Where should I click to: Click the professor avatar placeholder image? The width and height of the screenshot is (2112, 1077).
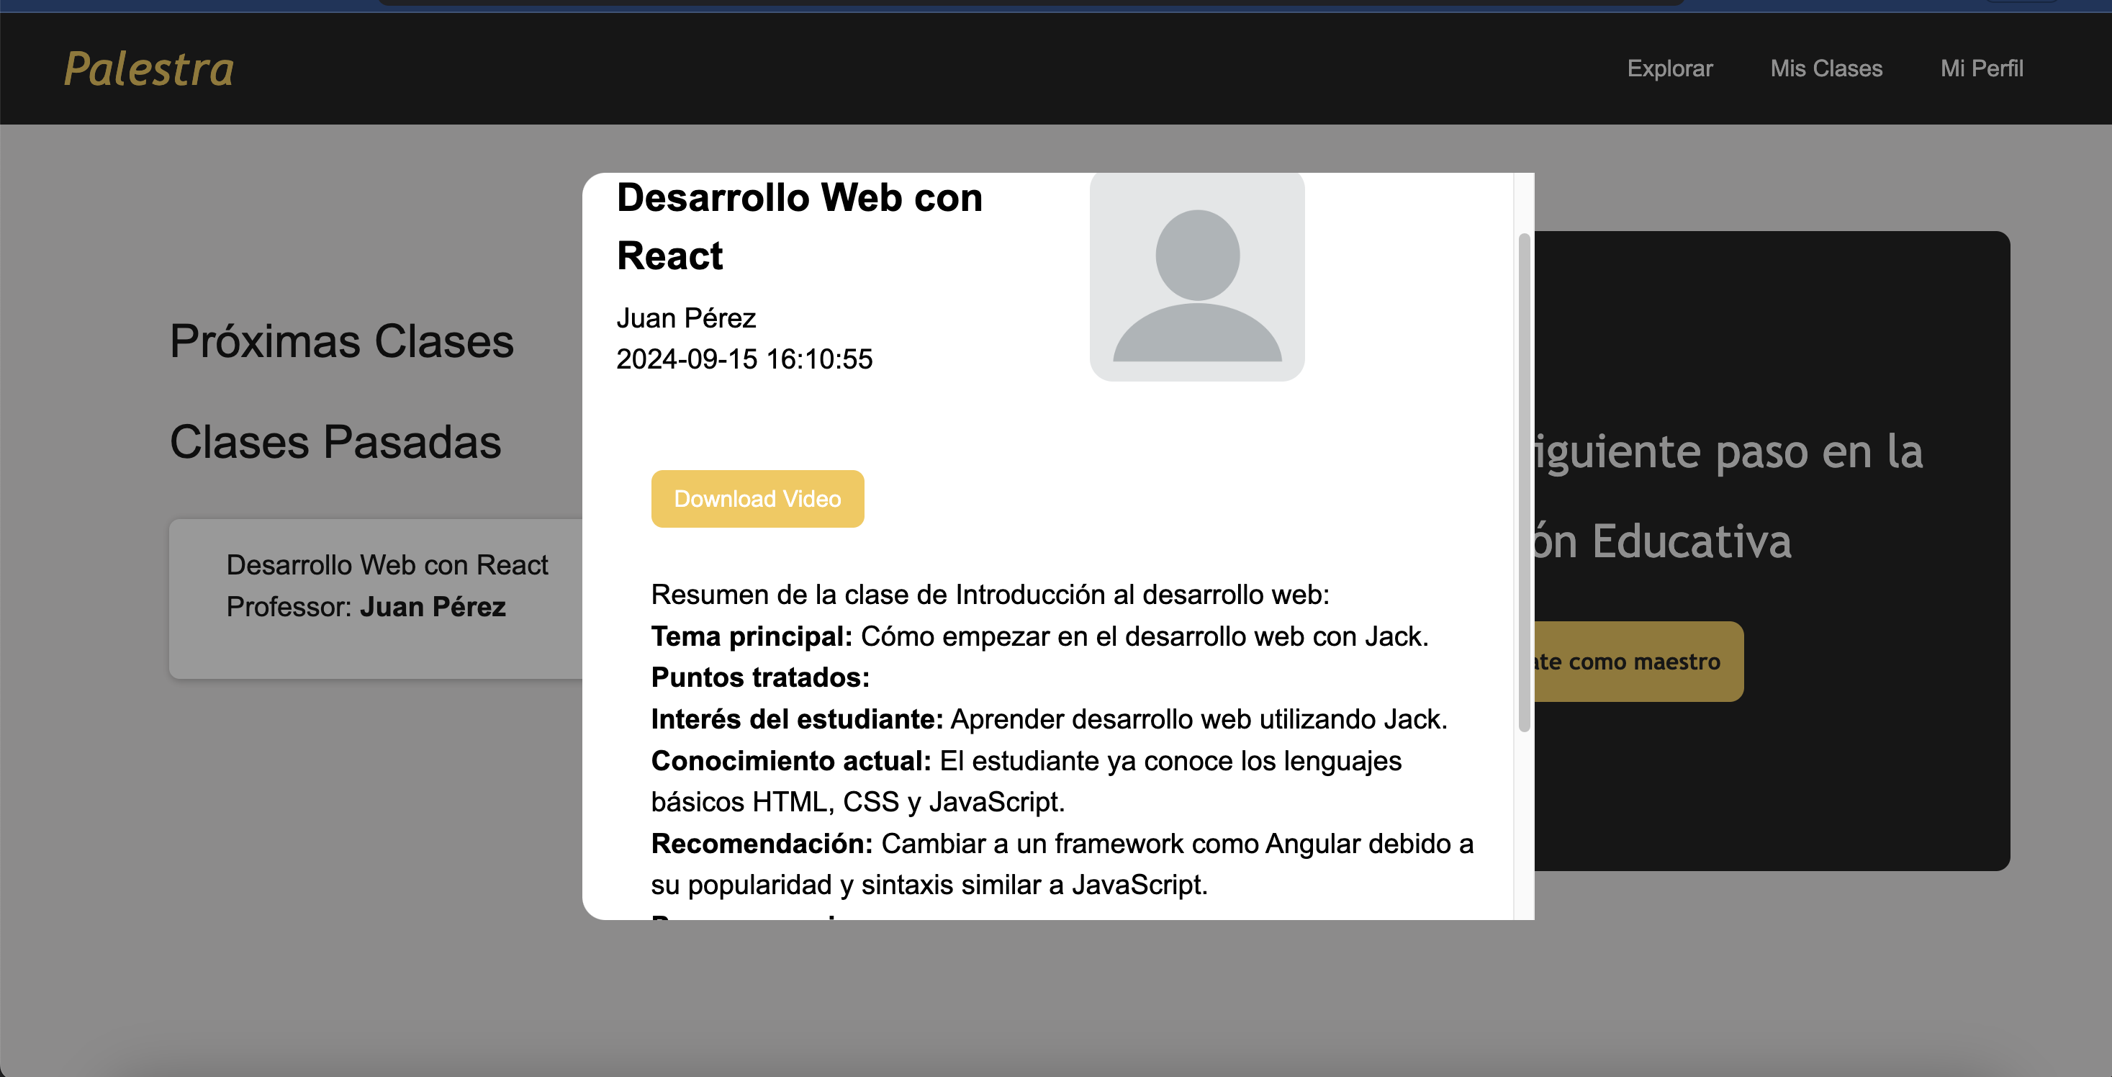pos(1196,277)
